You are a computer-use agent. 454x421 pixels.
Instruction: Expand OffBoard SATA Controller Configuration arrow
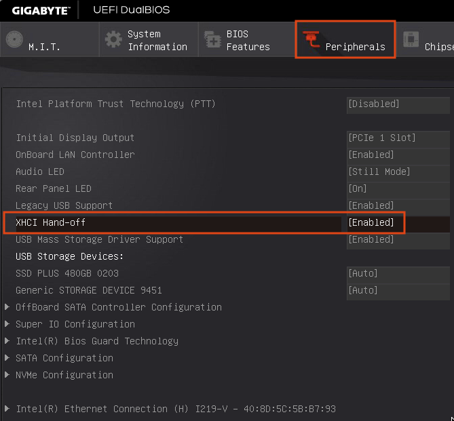click(7, 307)
